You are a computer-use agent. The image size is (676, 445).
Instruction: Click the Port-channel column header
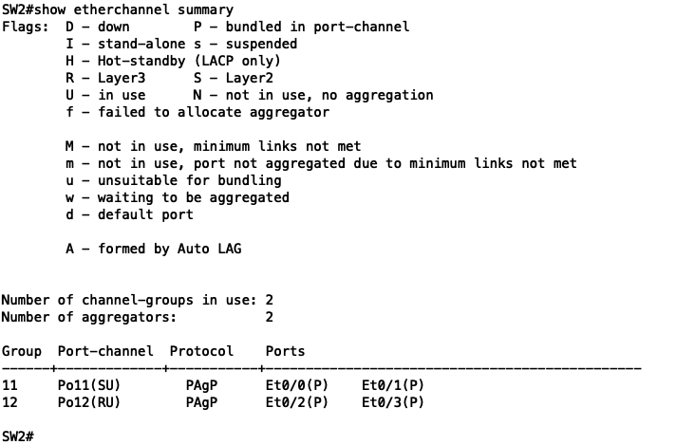tap(105, 351)
